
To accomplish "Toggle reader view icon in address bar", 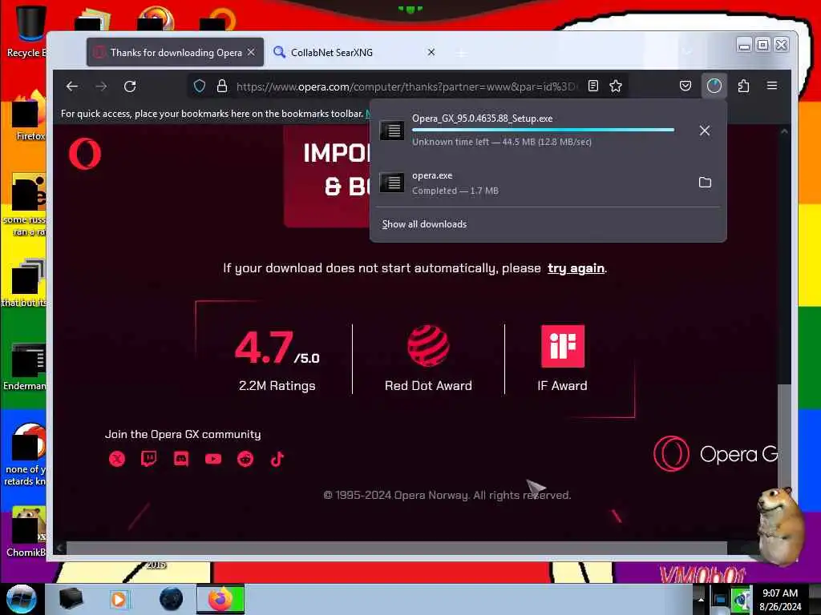I will (592, 86).
